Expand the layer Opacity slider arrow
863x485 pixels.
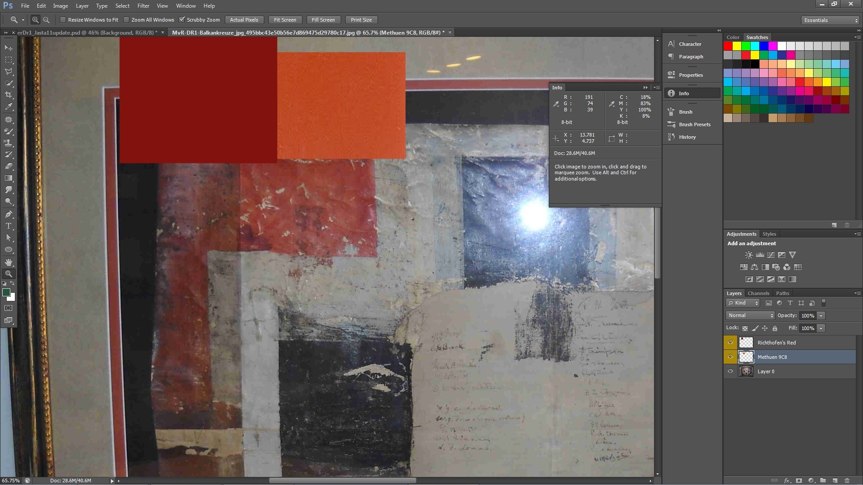[821, 315]
